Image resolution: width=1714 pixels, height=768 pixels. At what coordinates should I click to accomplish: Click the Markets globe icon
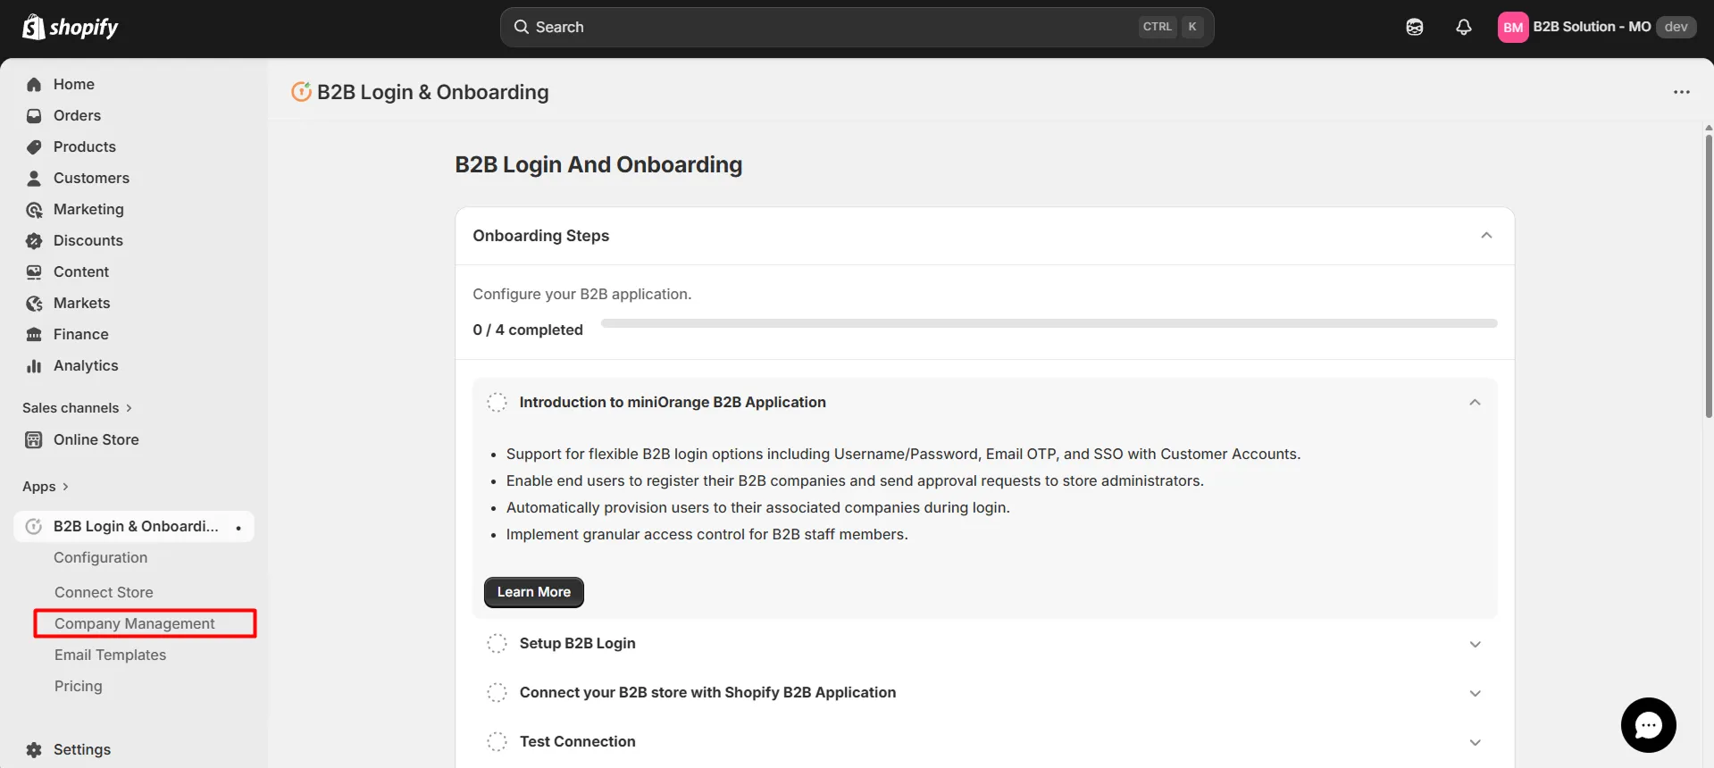34,303
